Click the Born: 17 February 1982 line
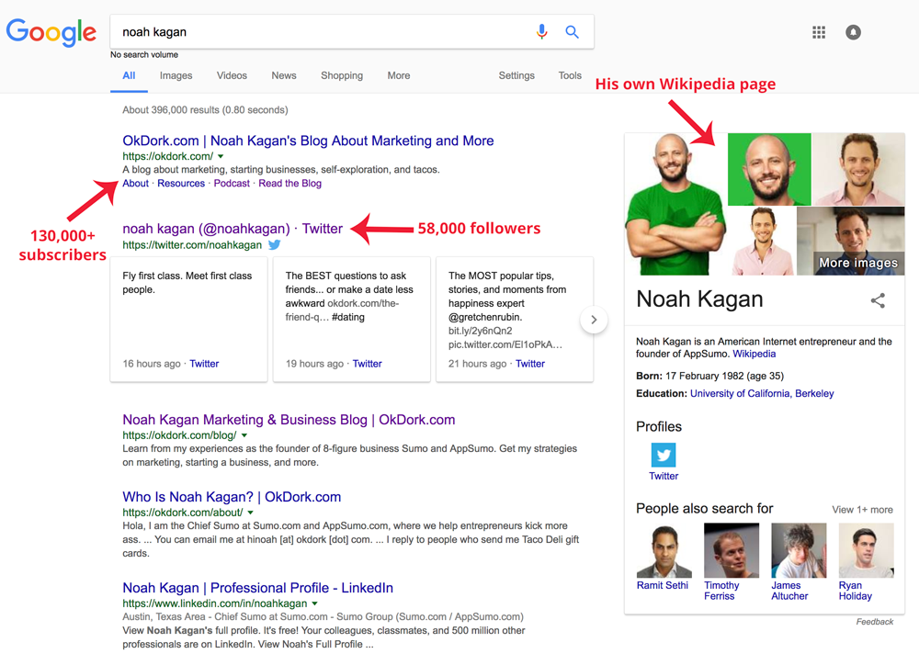 709,377
